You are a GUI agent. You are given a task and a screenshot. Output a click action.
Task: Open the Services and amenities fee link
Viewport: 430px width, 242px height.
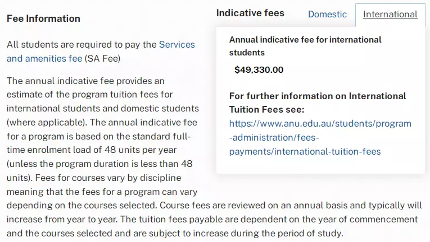(x=101, y=51)
